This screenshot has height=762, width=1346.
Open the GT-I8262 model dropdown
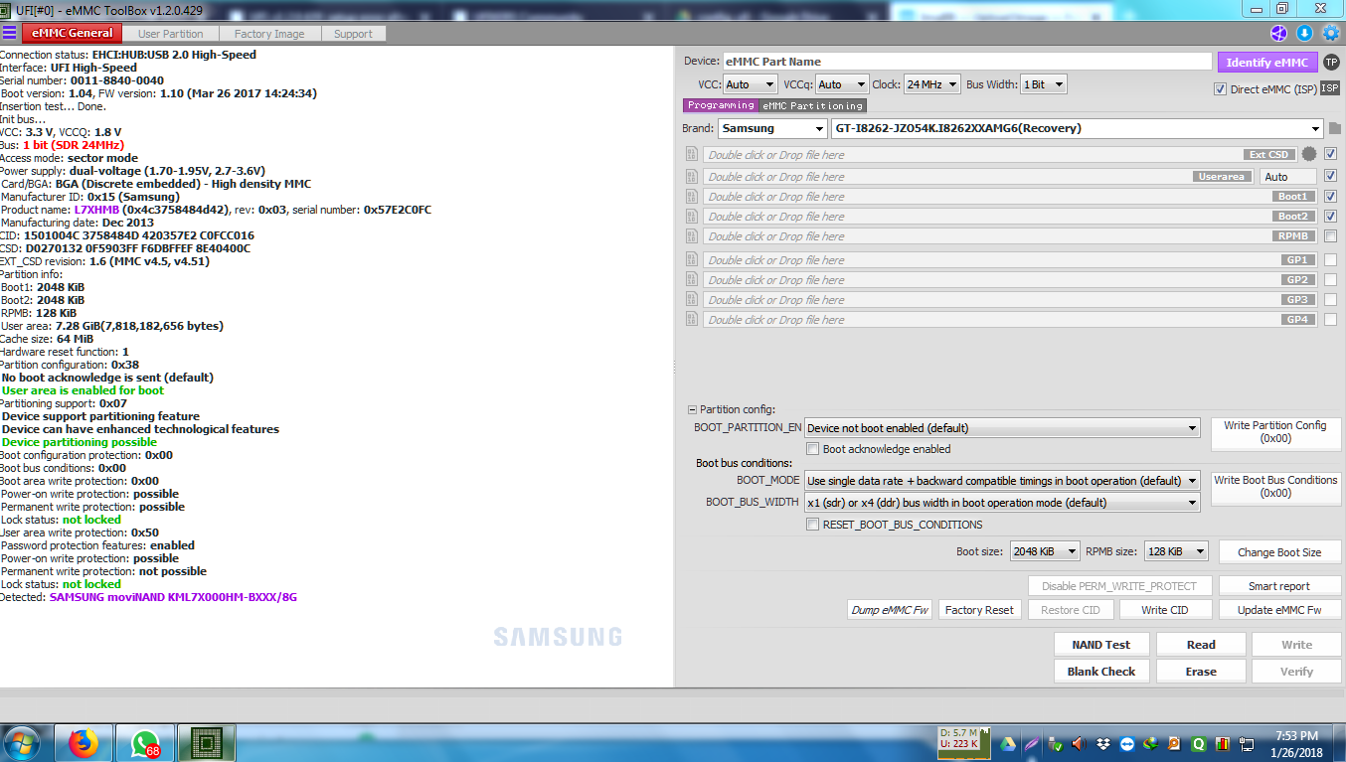(x=1079, y=128)
